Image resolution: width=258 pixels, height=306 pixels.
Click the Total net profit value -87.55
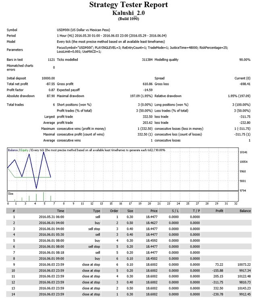(50, 84)
